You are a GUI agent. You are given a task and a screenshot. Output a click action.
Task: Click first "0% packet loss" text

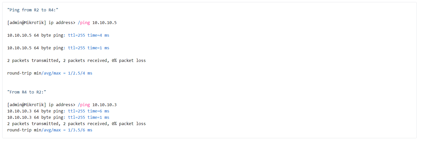tap(129, 60)
